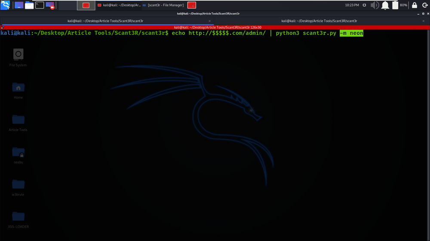
Task: Minimize the terminal window
Action: pos(418,13)
